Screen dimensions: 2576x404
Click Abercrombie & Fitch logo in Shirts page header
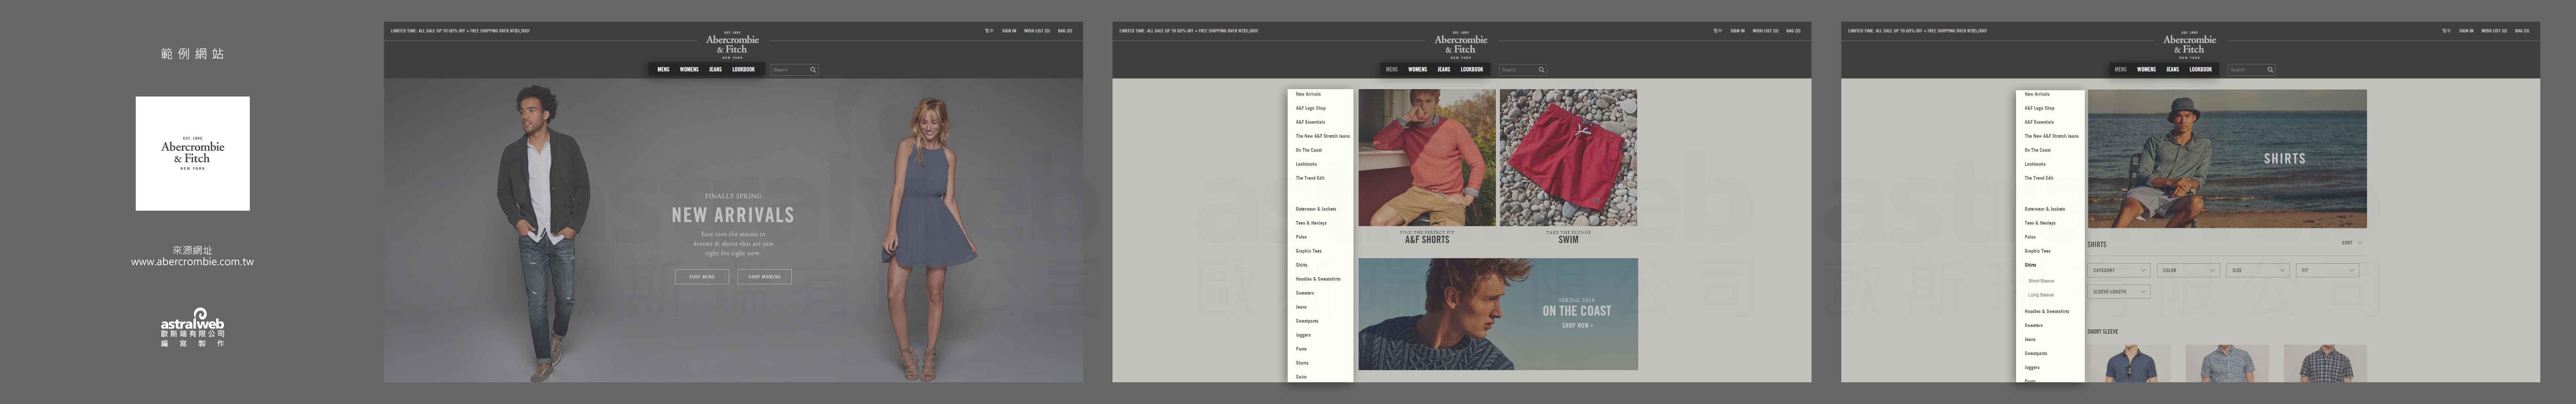(x=2190, y=45)
